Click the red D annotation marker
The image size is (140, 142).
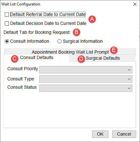(81, 59)
